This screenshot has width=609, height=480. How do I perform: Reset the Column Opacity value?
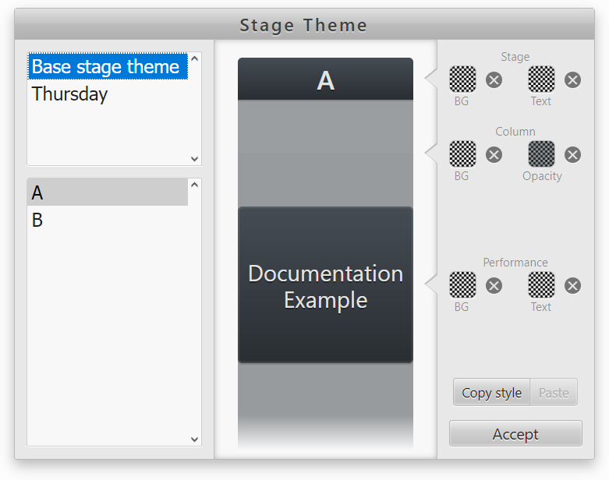[x=572, y=154]
